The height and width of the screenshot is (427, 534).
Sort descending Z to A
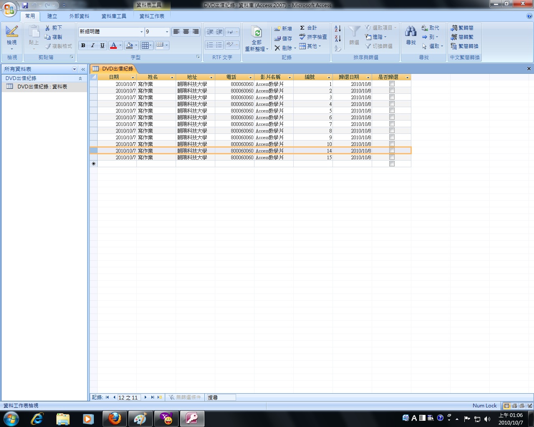click(x=338, y=38)
